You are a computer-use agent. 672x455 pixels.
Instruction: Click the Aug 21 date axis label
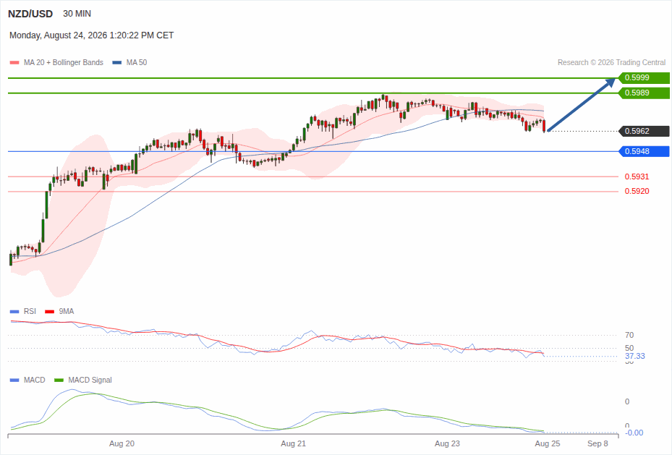294,443
